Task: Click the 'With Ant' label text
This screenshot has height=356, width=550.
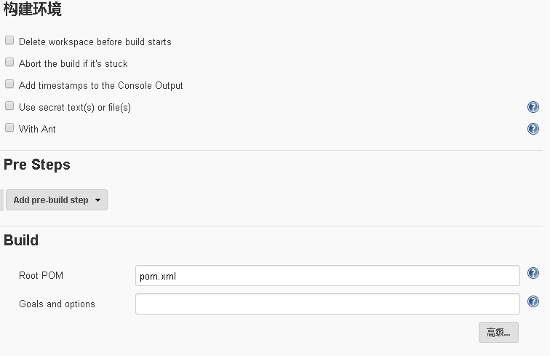Action: click(37, 129)
